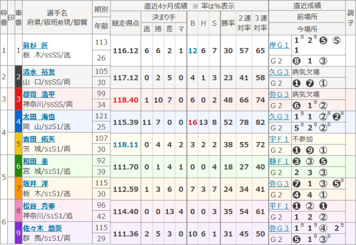Open racer profile 和田 圭

[36, 162]
